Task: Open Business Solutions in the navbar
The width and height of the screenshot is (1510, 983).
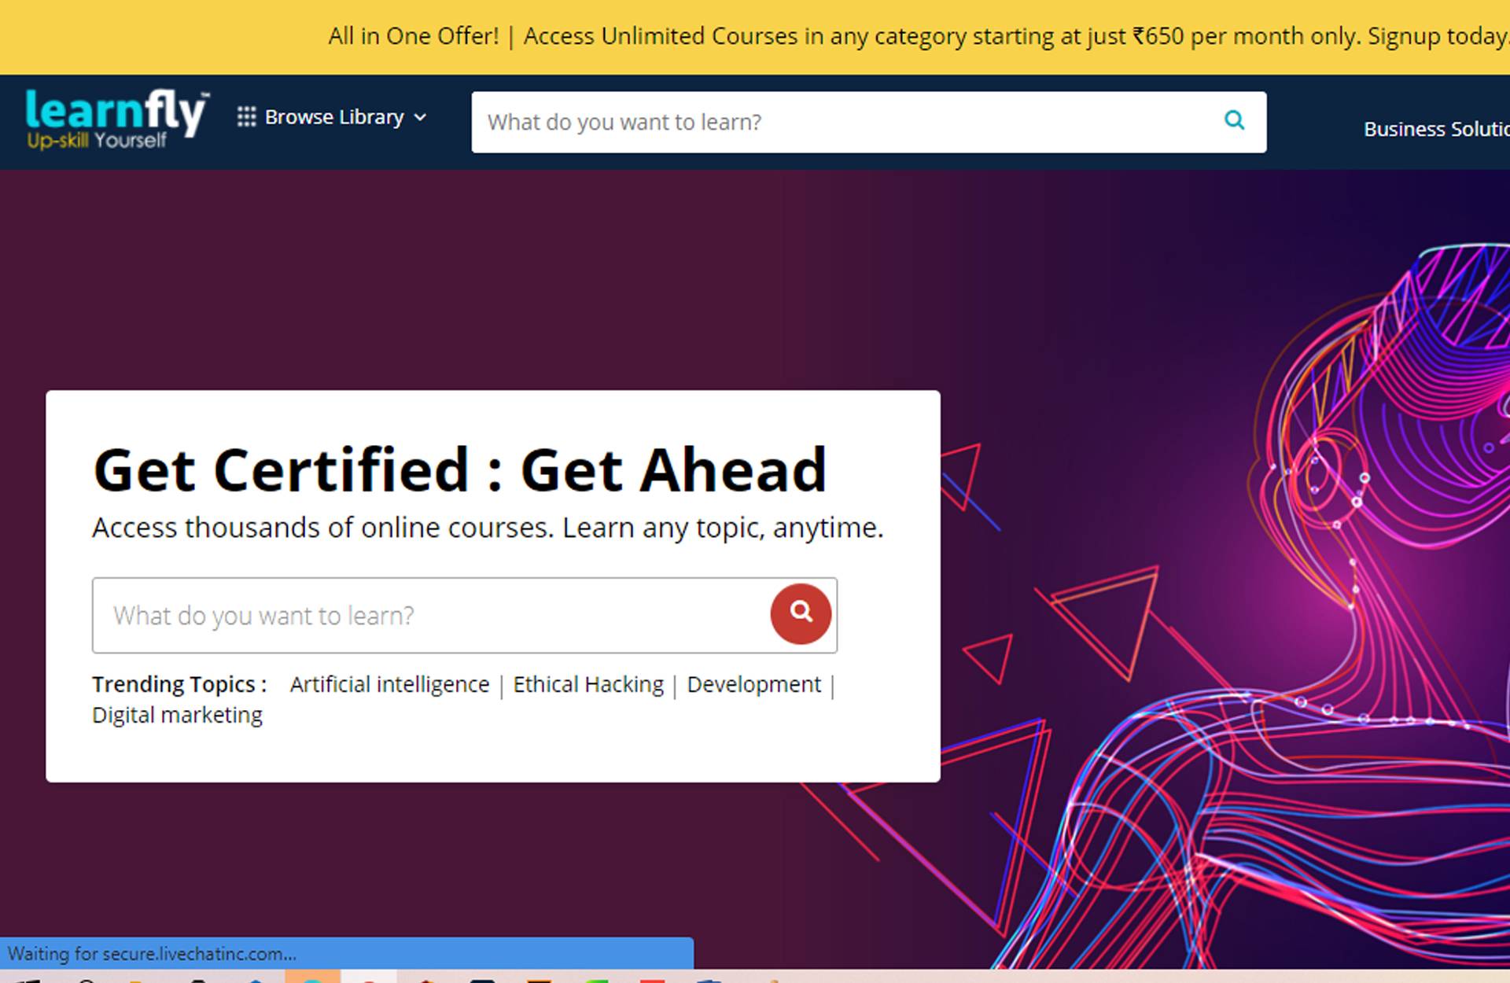Action: click(1435, 129)
